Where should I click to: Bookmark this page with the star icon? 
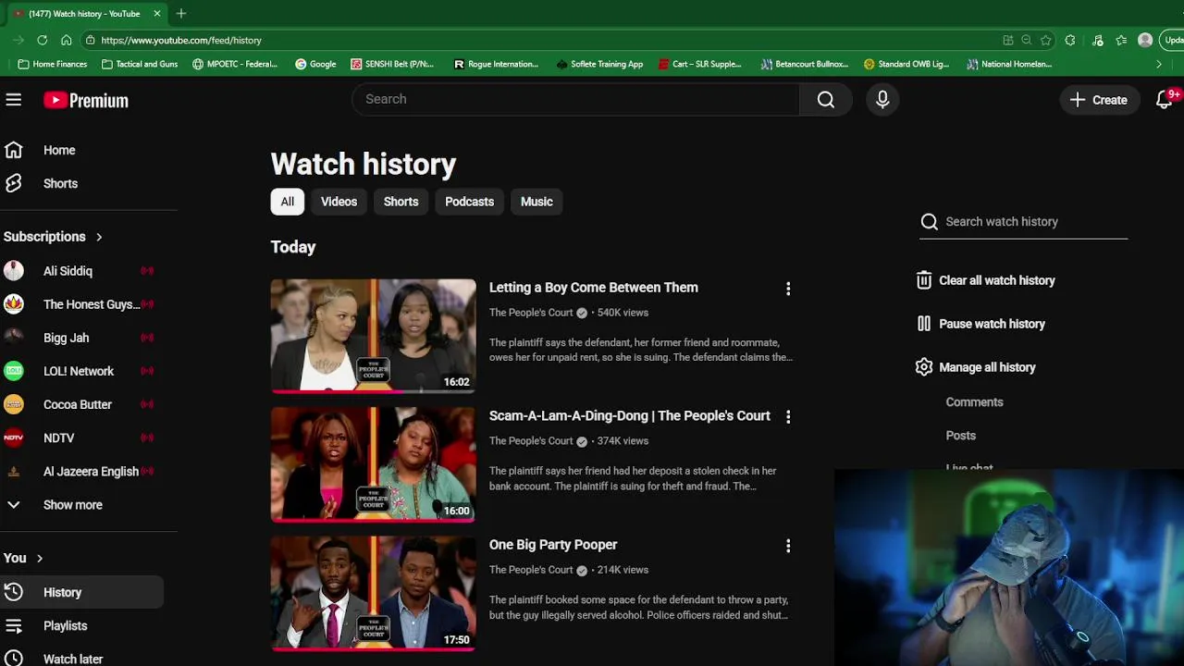(x=1045, y=40)
